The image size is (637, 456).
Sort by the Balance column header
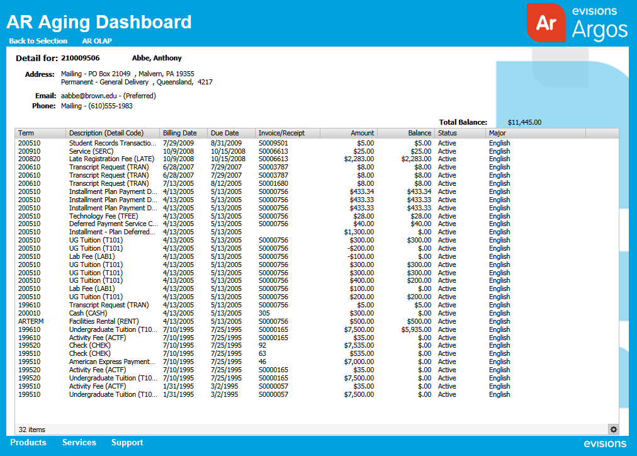[419, 133]
